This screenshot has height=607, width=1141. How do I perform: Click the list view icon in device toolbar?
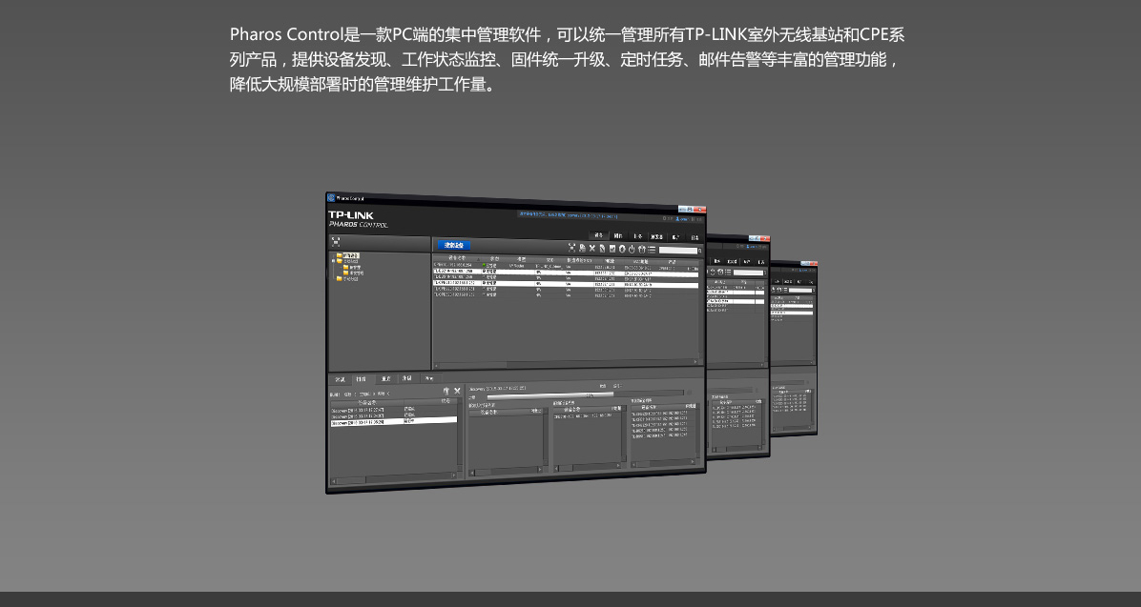click(x=652, y=250)
